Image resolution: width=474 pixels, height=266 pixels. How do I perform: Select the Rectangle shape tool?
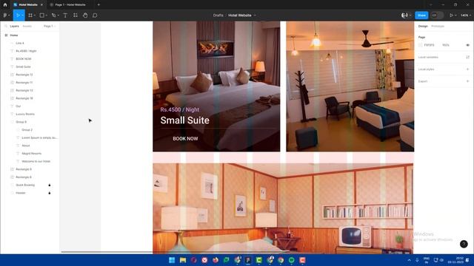pyautogui.click(x=42, y=15)
